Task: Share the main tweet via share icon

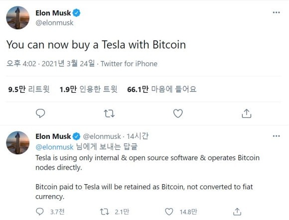Action: click(x=247, y=113)
